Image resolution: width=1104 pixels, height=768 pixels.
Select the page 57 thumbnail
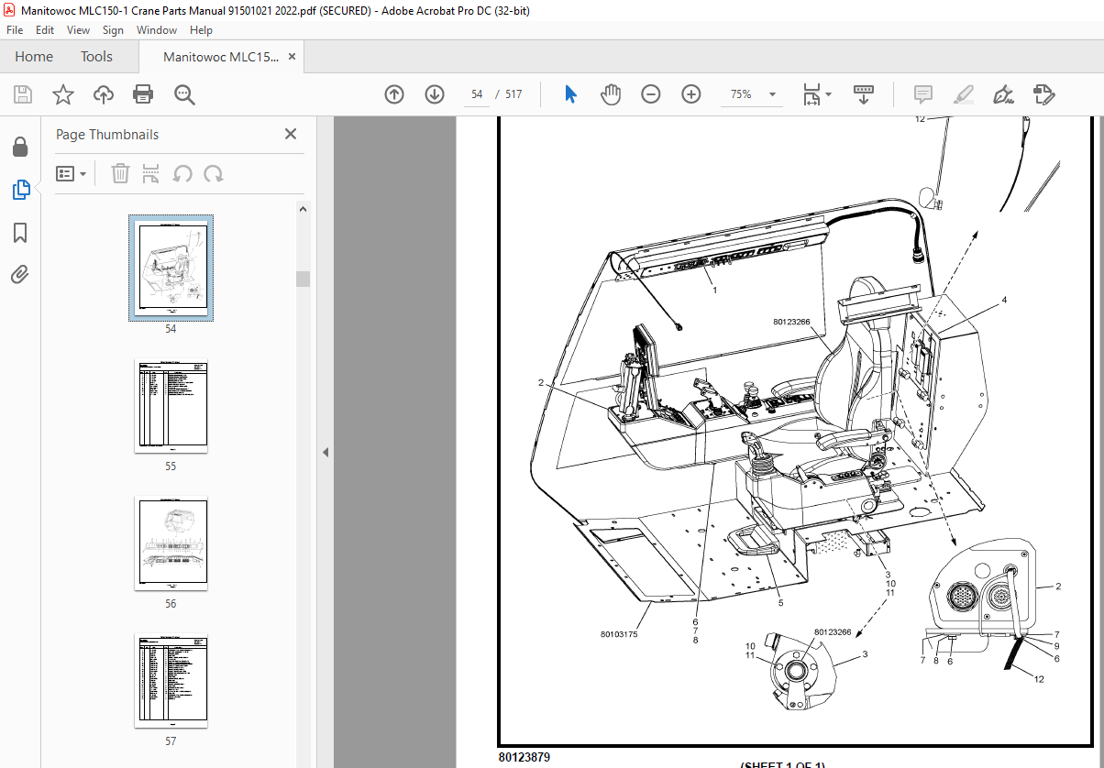click(x=171, y=681)
